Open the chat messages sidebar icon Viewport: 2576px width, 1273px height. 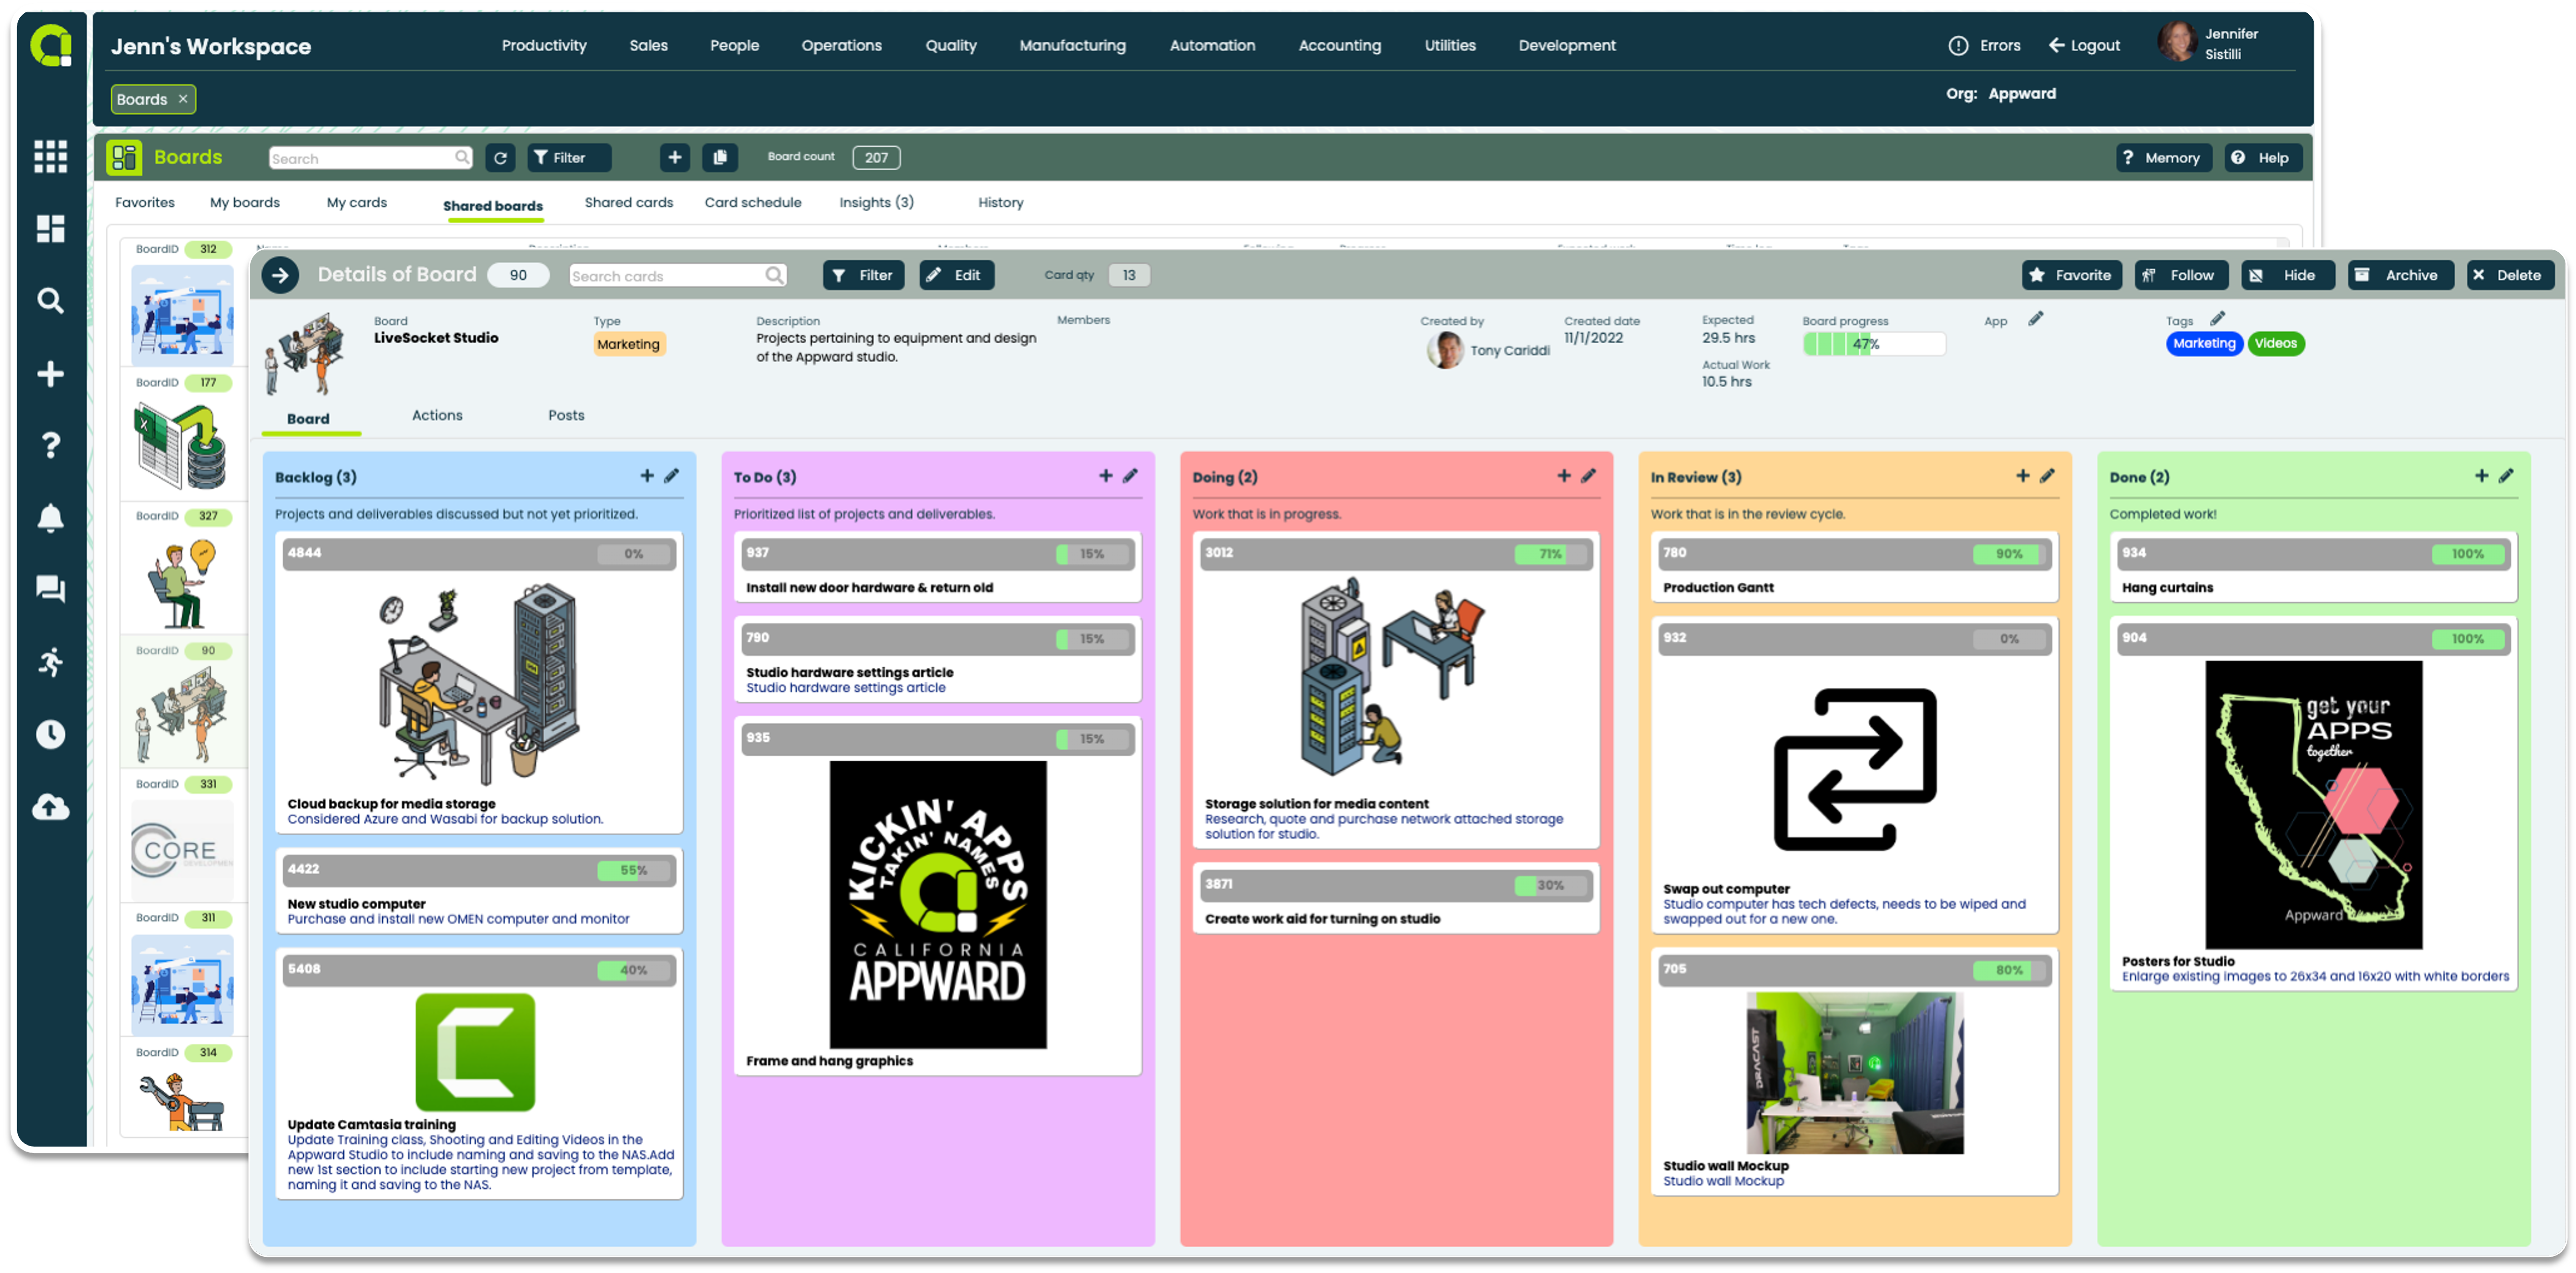[x=50, y=589]
